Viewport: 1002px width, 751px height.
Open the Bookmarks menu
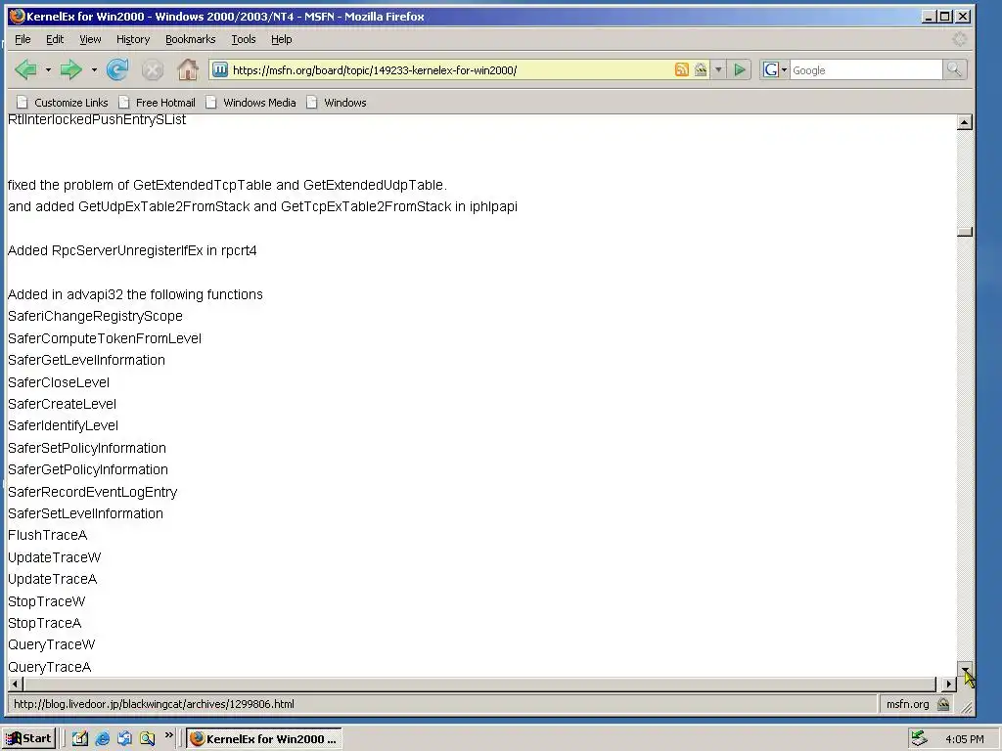coord(191,39)
